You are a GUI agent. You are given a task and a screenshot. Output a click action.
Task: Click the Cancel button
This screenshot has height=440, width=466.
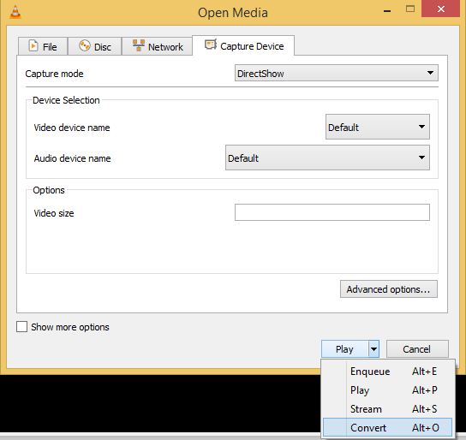(417, 349)
